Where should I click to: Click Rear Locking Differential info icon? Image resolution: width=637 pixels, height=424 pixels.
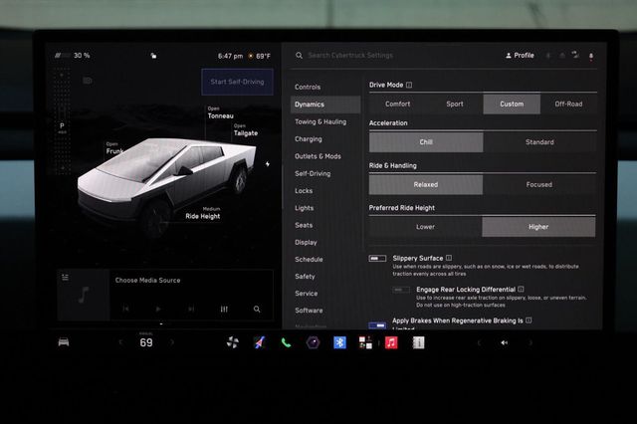(x=522, y=290)
